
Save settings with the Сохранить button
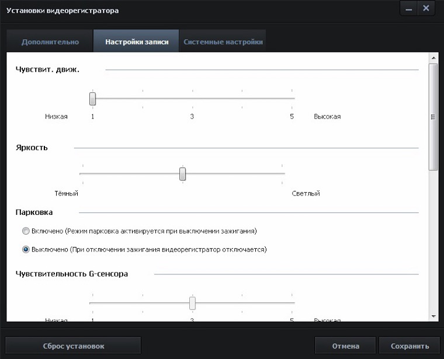click(410, 346)
